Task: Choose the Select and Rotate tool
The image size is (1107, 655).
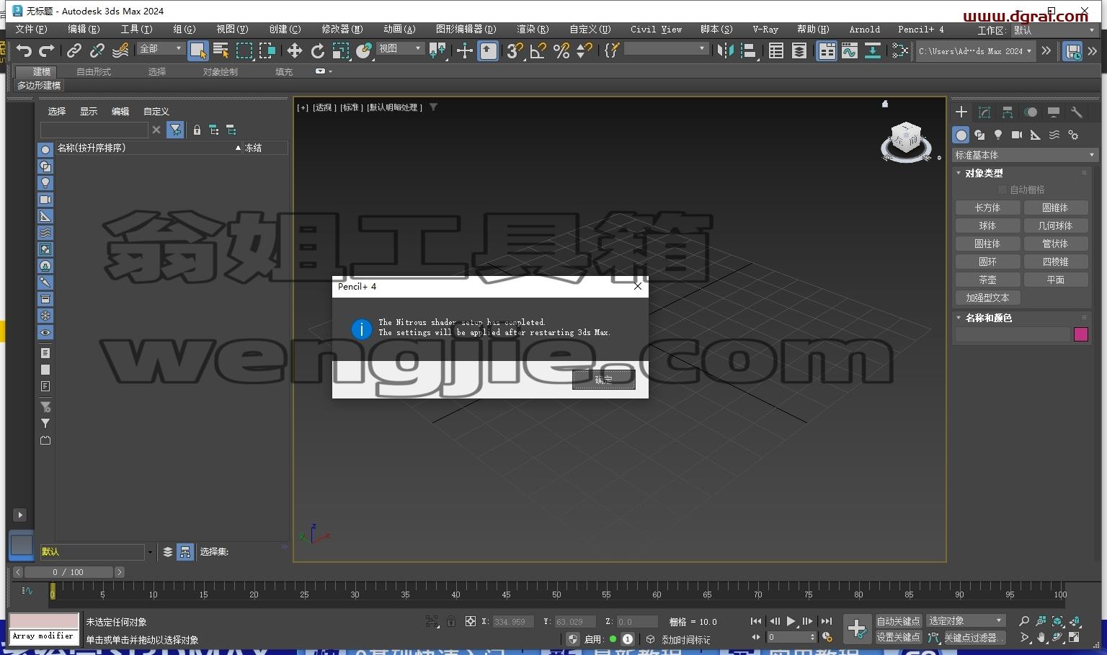Action: point(317,50)
